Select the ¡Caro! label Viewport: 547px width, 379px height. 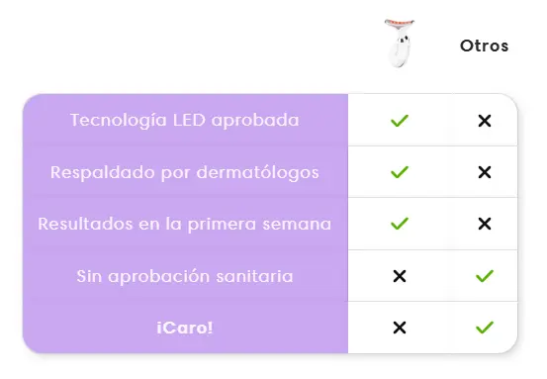tap(185, 328)
